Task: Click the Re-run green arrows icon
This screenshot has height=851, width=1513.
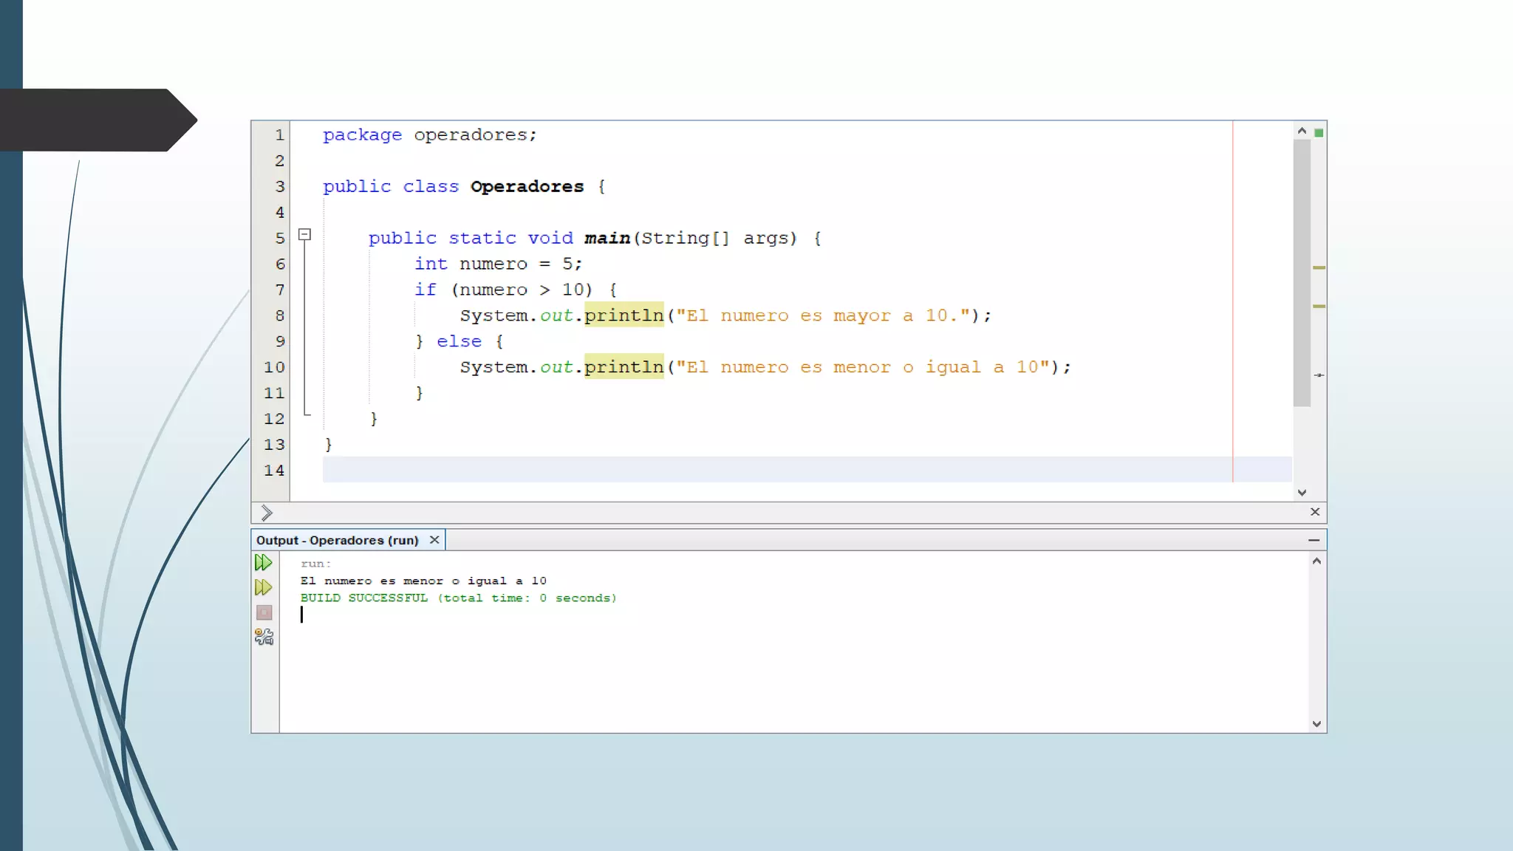Action: [263, 563]
